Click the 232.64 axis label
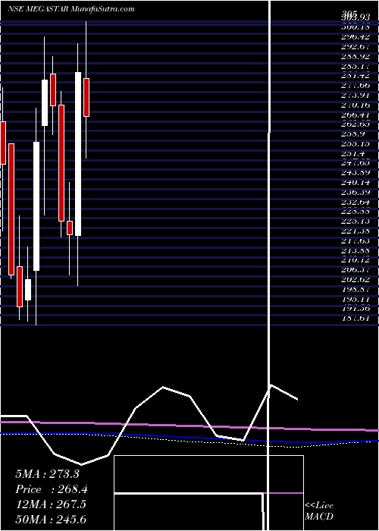Image resolution: width=379 pixels, height=531 pixels. [x=356, y=203]
